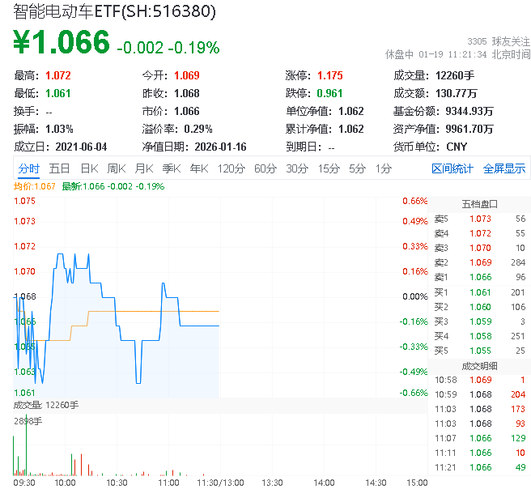Select the 年K yearly chart tab
This screenshot has width=531, height=498.
point(198,168)
